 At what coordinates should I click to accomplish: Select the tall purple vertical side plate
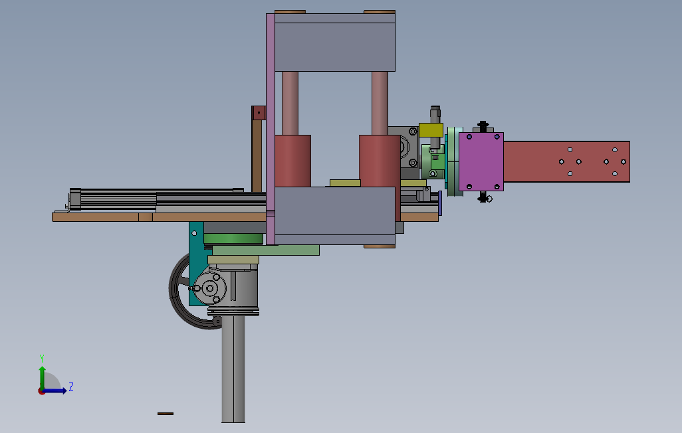click(x=271, y=129)
